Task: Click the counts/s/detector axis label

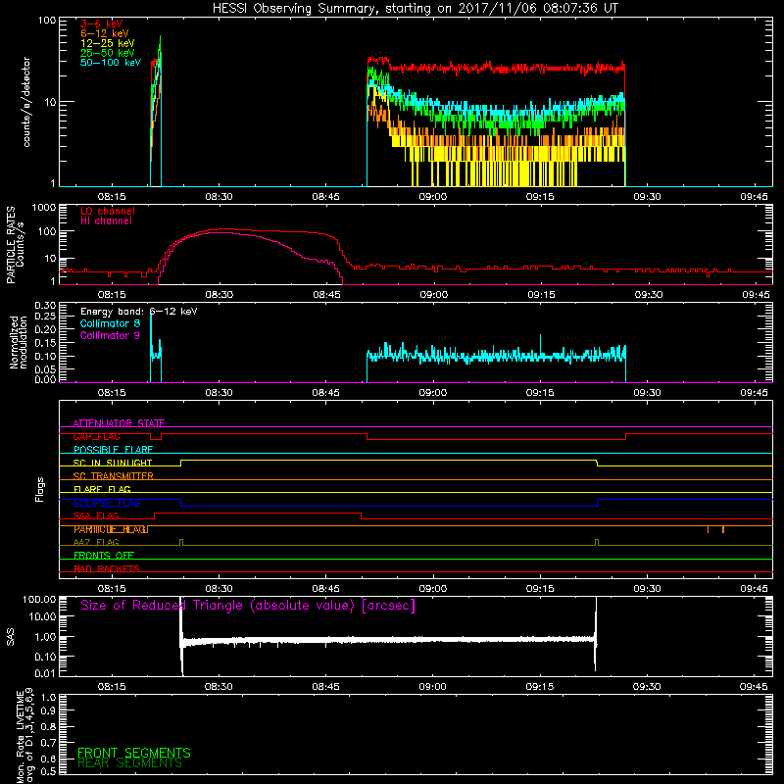Action: tap(26, 102)
